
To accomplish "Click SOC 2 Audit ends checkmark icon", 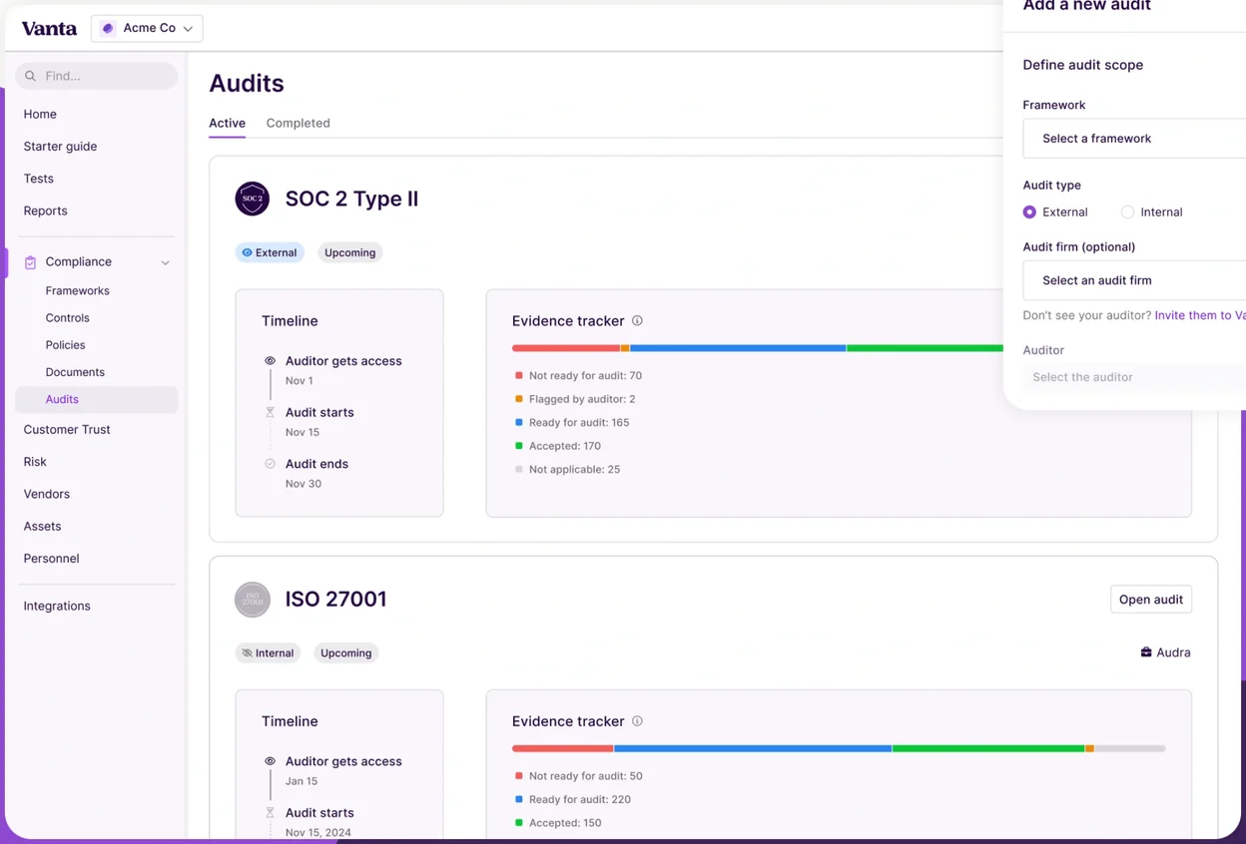I will pos(270,464).
